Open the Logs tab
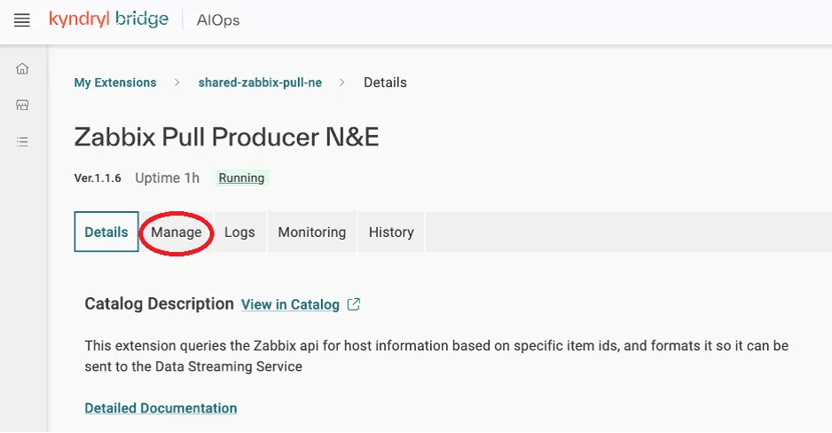The height and width of the screenshot is (433, 832). 239,232
